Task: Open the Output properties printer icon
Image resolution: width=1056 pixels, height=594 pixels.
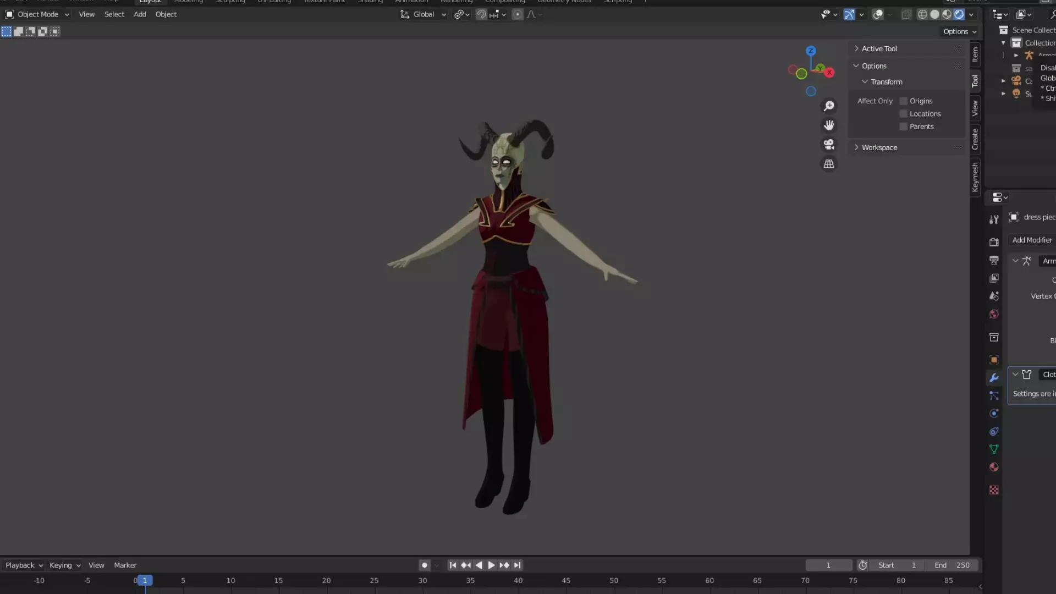Action: (x=994, y=260)
